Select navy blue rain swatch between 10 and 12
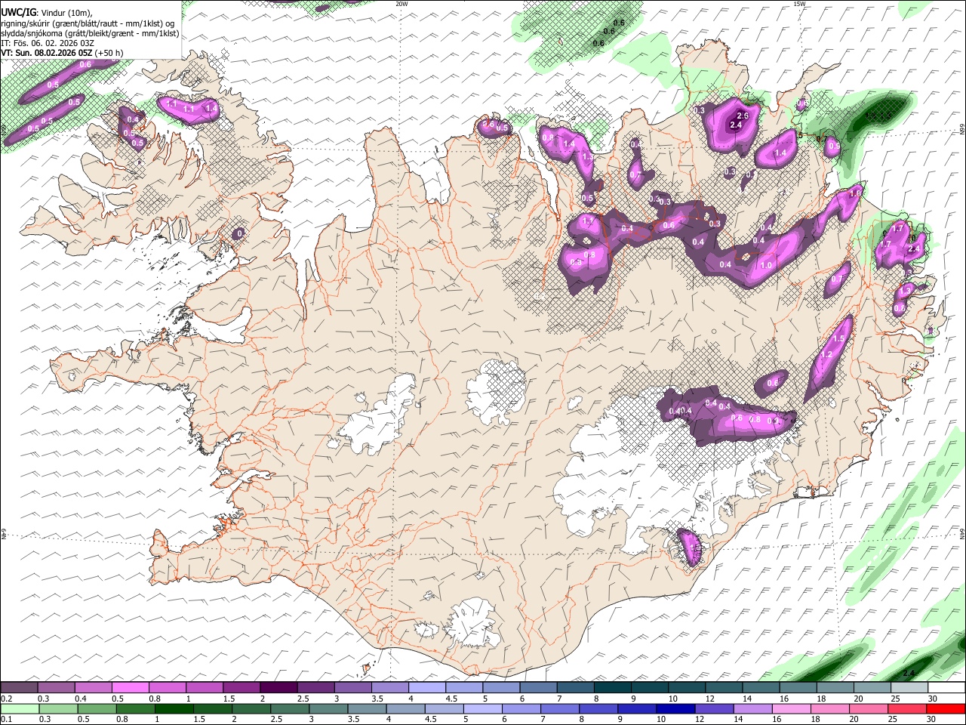Image resolution: width=966 pixels, height=725 pixels. tap(675, 708)
